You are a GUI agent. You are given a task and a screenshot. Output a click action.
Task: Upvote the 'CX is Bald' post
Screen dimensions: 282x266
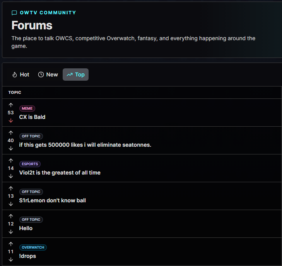(11, 105)
